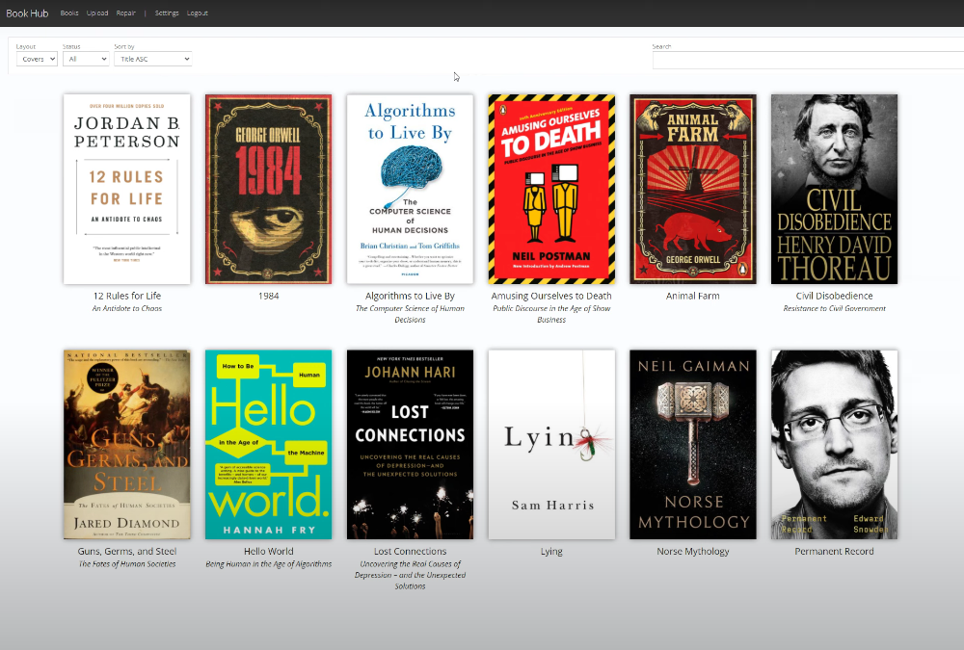Focus the Search input field
This screenshot has width=964, height=650.
(808, 61)
